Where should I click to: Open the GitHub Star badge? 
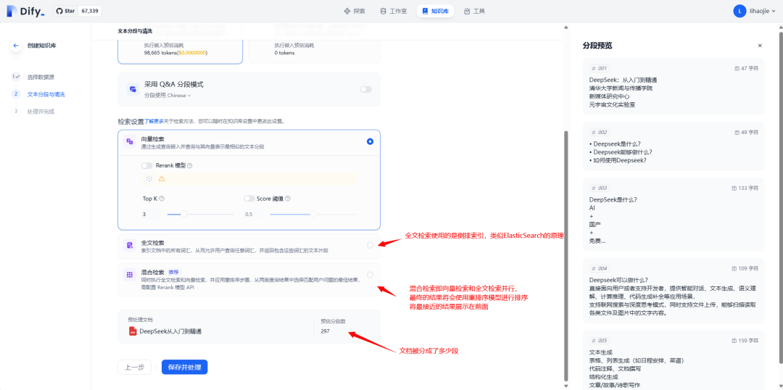click(77, 11)
